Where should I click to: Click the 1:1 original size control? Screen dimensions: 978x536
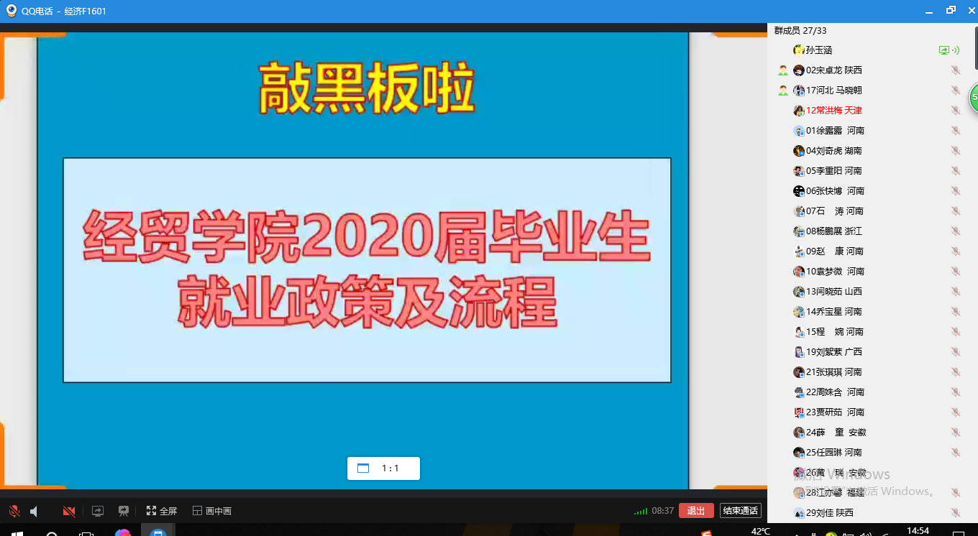click(383, 468)
